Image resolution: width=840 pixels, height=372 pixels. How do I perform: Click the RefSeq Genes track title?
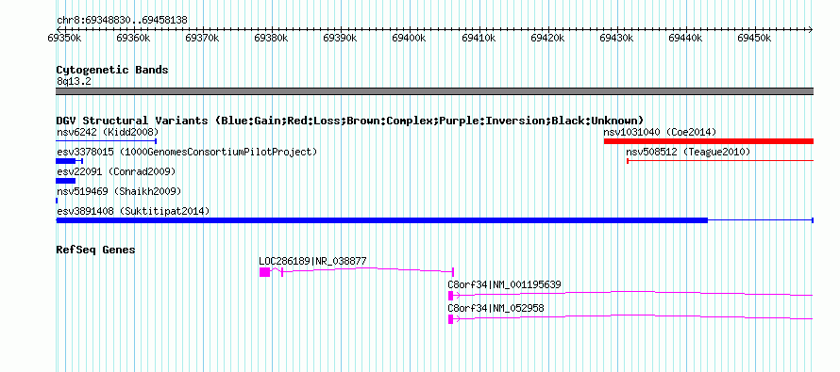pos(95,250)
